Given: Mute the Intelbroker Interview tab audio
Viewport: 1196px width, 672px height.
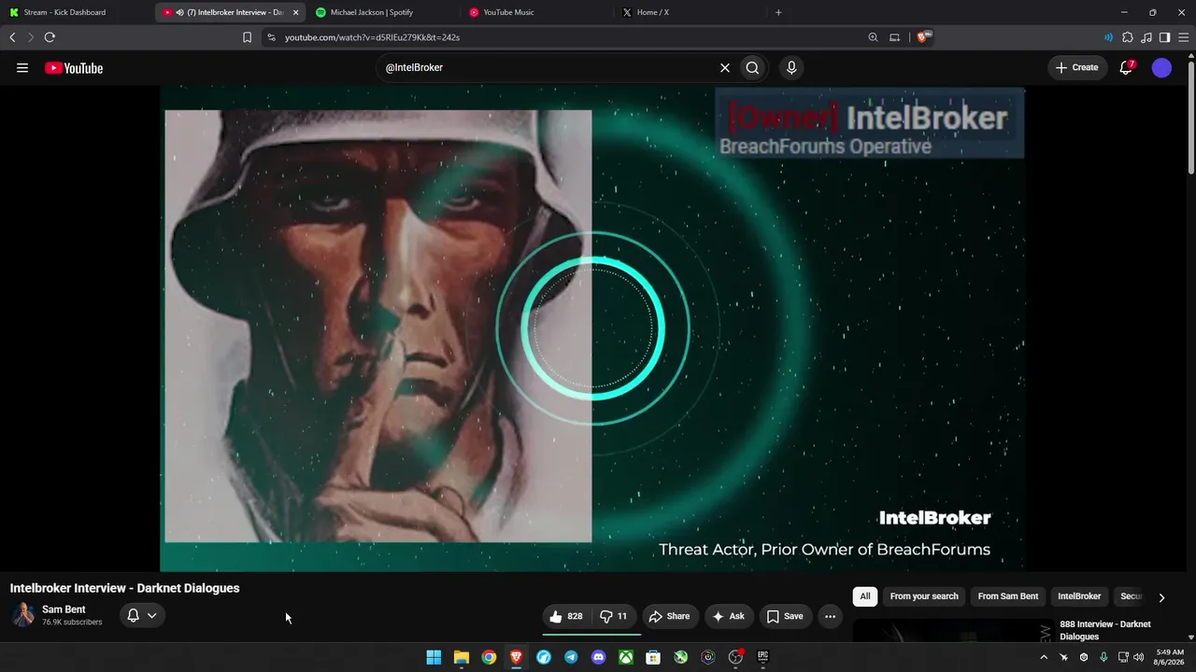Looking at the screenshot, I should point(179,12).
